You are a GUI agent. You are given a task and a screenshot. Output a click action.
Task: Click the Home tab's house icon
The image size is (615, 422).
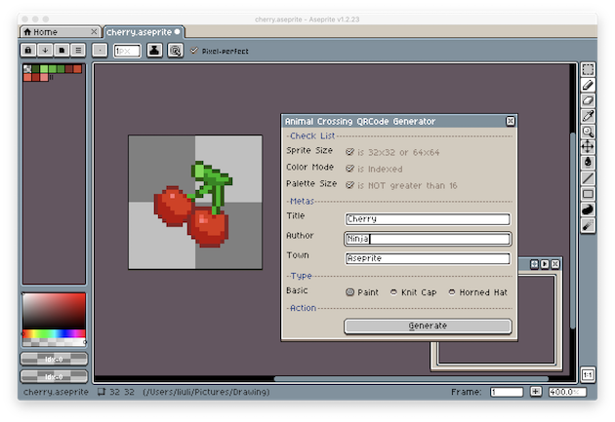click(x=27, y=32)
